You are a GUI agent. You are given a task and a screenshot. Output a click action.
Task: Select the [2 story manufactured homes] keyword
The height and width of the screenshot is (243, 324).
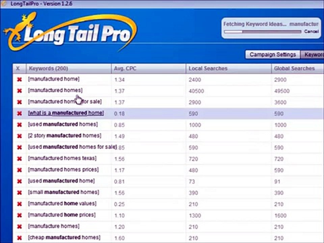click(x=65, y=136)
